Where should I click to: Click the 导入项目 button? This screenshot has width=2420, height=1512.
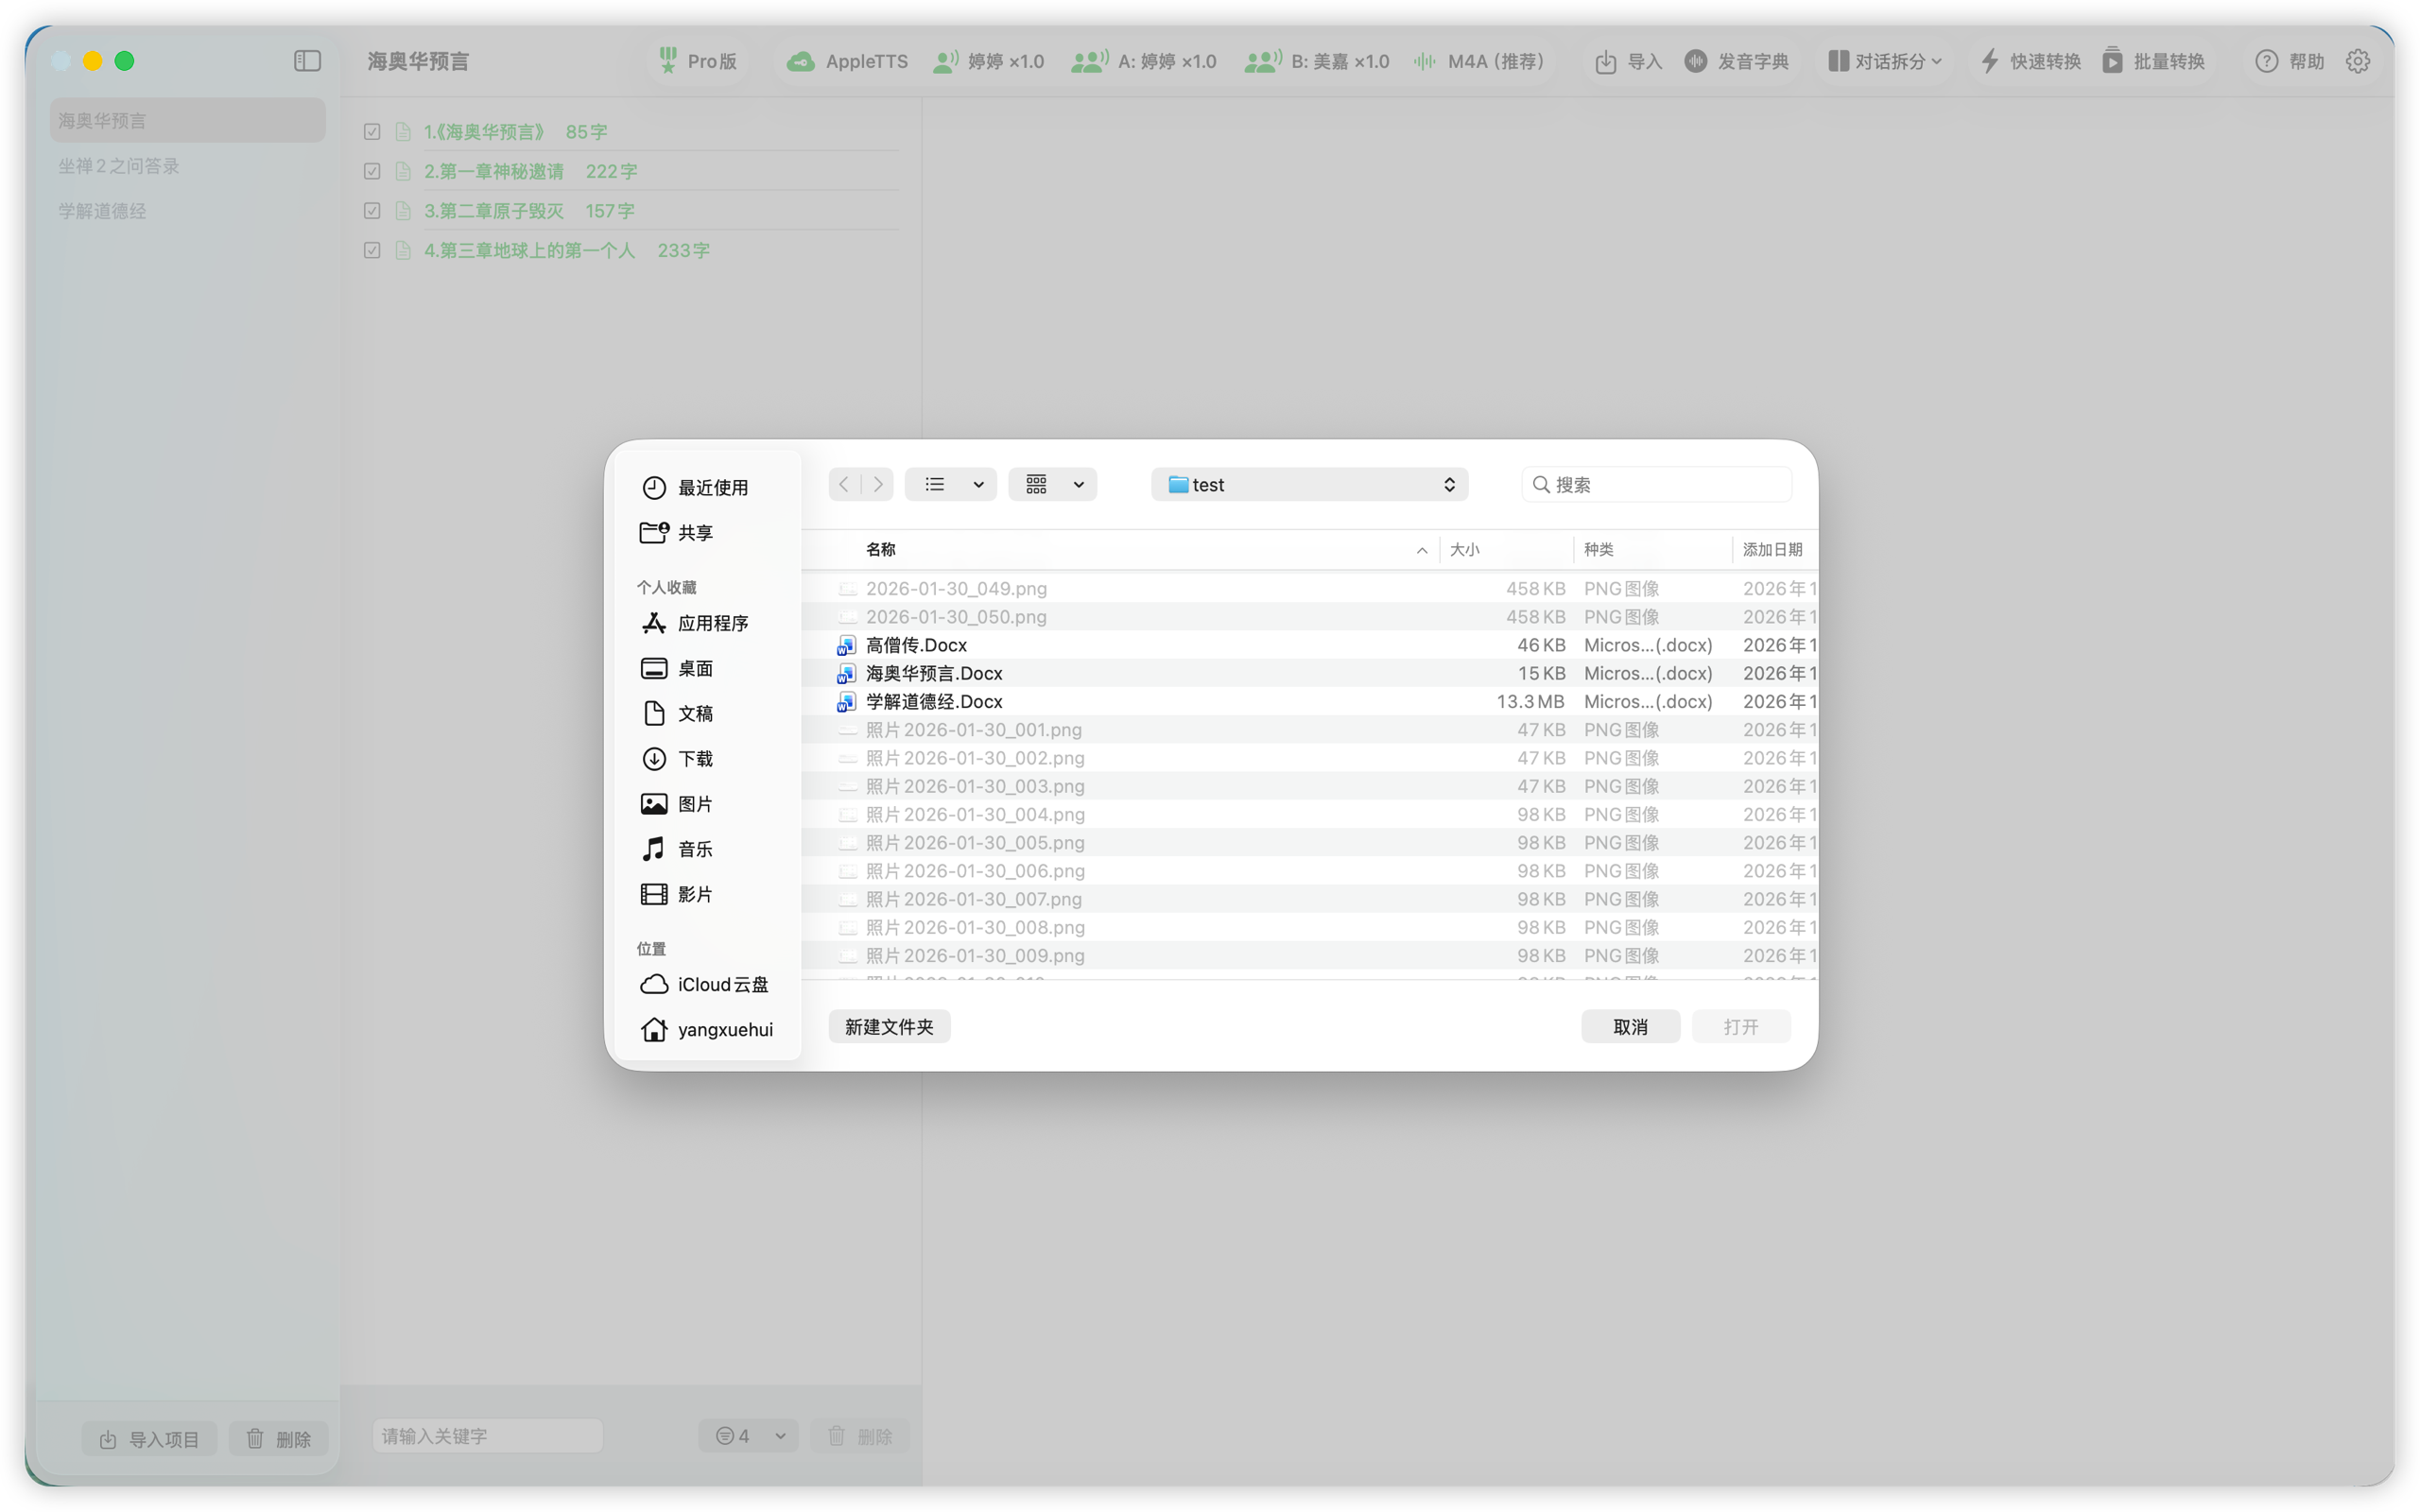149,1438
